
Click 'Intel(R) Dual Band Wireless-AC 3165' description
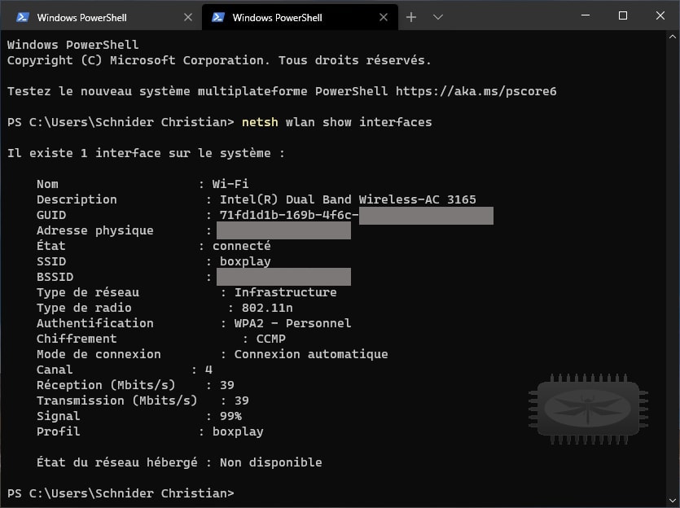pyautogui.click(x=348, y=199)
